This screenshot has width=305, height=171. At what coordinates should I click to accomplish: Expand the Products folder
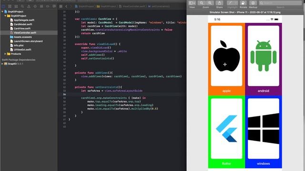(x=5, y=54)
